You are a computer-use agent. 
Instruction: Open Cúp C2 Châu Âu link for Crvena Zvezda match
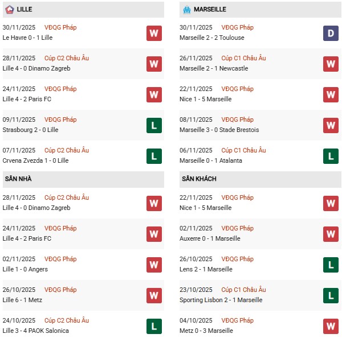[66, 150]
